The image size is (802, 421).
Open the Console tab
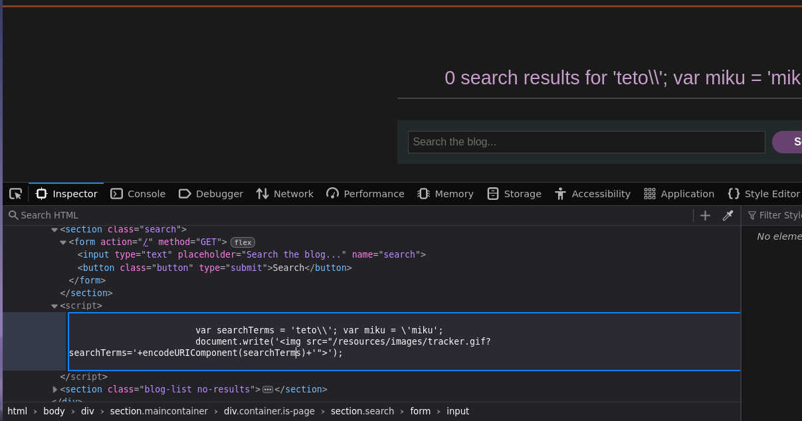(138, 194)
